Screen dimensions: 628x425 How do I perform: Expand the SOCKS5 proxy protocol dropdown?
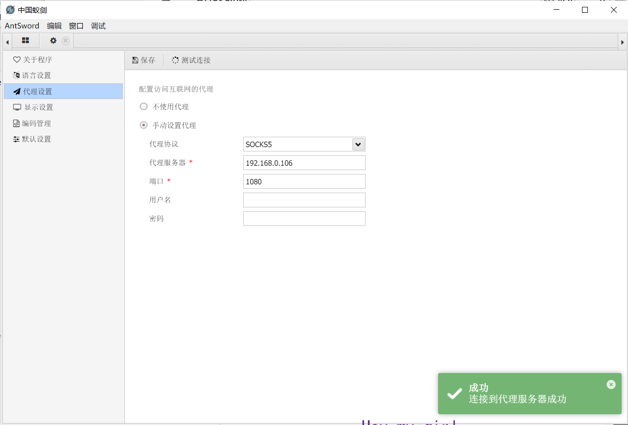pos(358,144)
